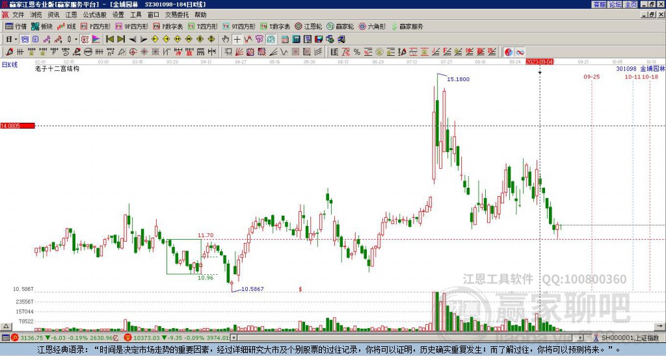Viewport: 666px width, 356px height.
Task: Click the gold 金 circle icon
Action: tap(379, 52)
